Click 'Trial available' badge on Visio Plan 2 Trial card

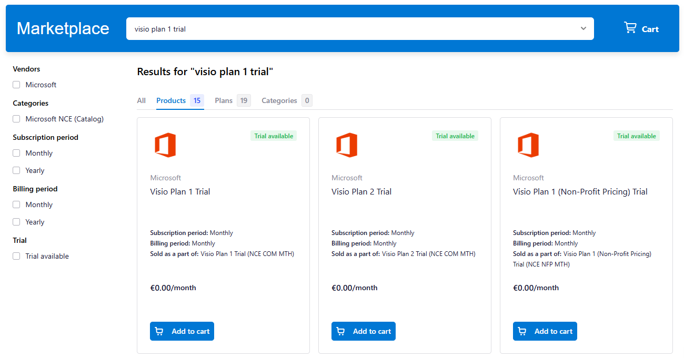pyautogui.click(x=455, y=136)
